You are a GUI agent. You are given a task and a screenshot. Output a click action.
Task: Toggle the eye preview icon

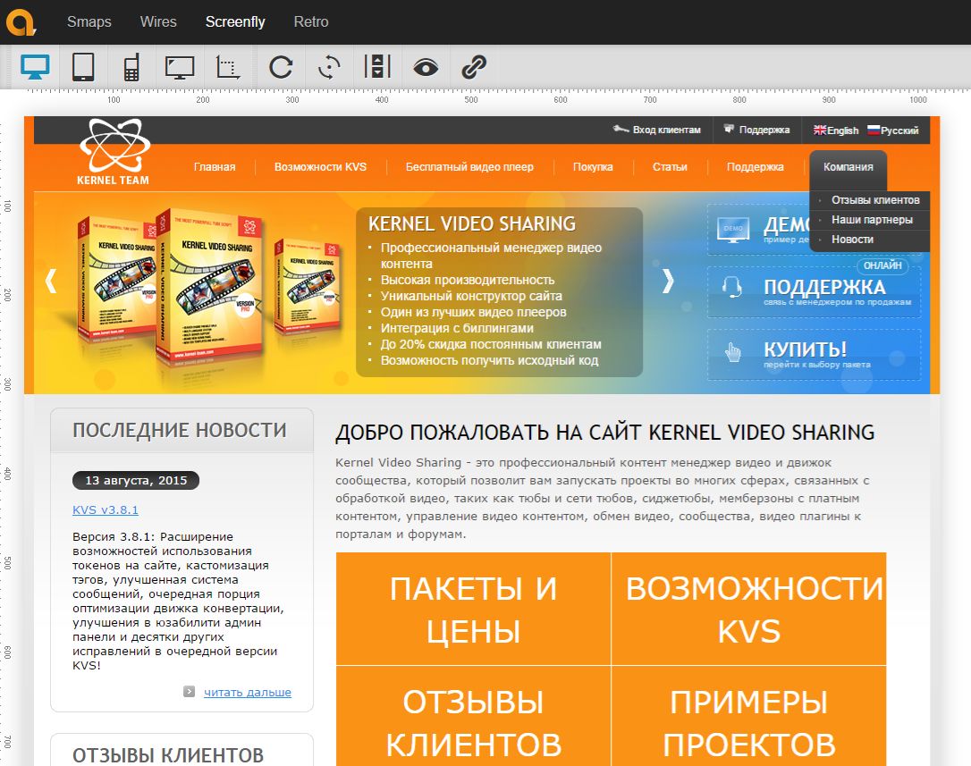click(426, 67)
